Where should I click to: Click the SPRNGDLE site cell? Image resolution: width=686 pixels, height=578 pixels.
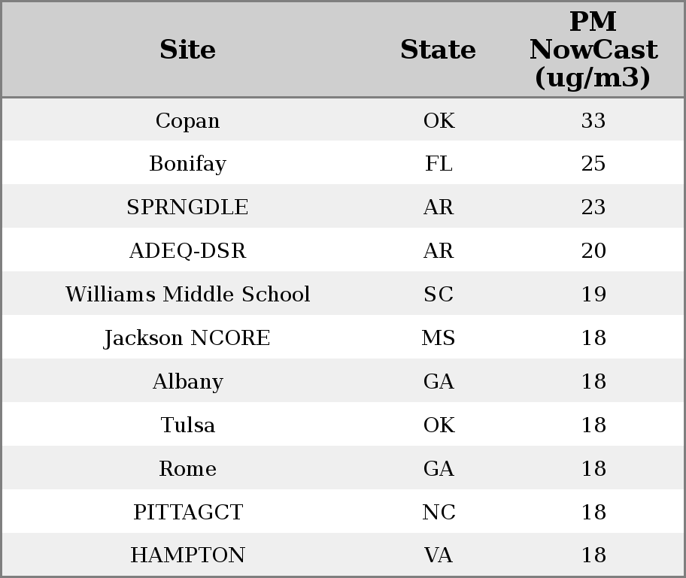point(187,207)
